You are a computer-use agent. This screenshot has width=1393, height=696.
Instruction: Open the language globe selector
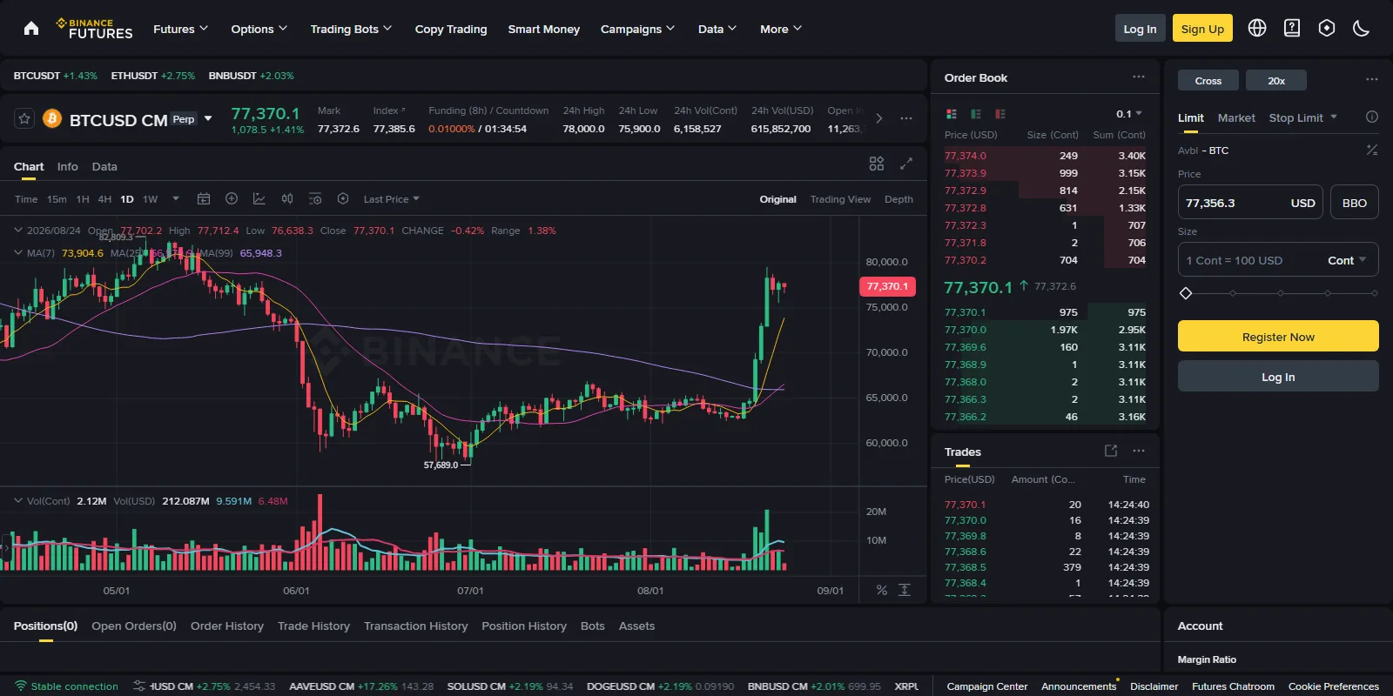pos(1257,28)
